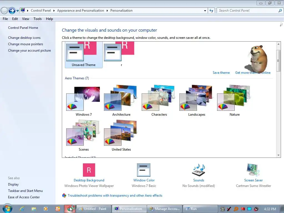Screen dimensions: 284x213
Task: Launch Internet Explorer from taskbar
Action: point(22,209)
